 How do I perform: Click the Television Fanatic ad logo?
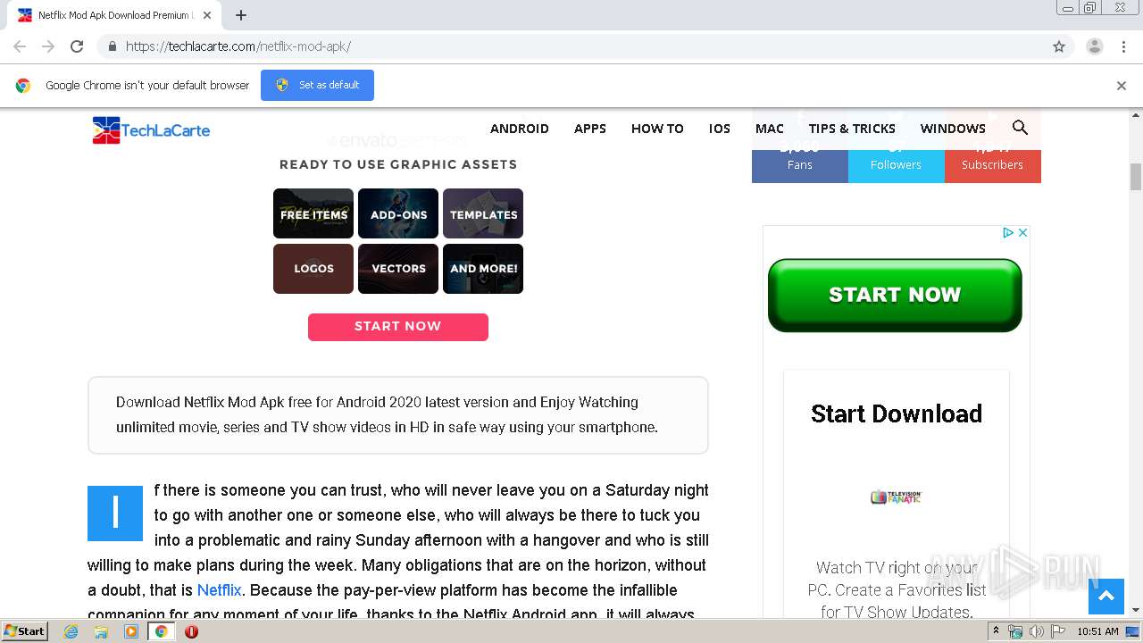click(x=897, y=497)
